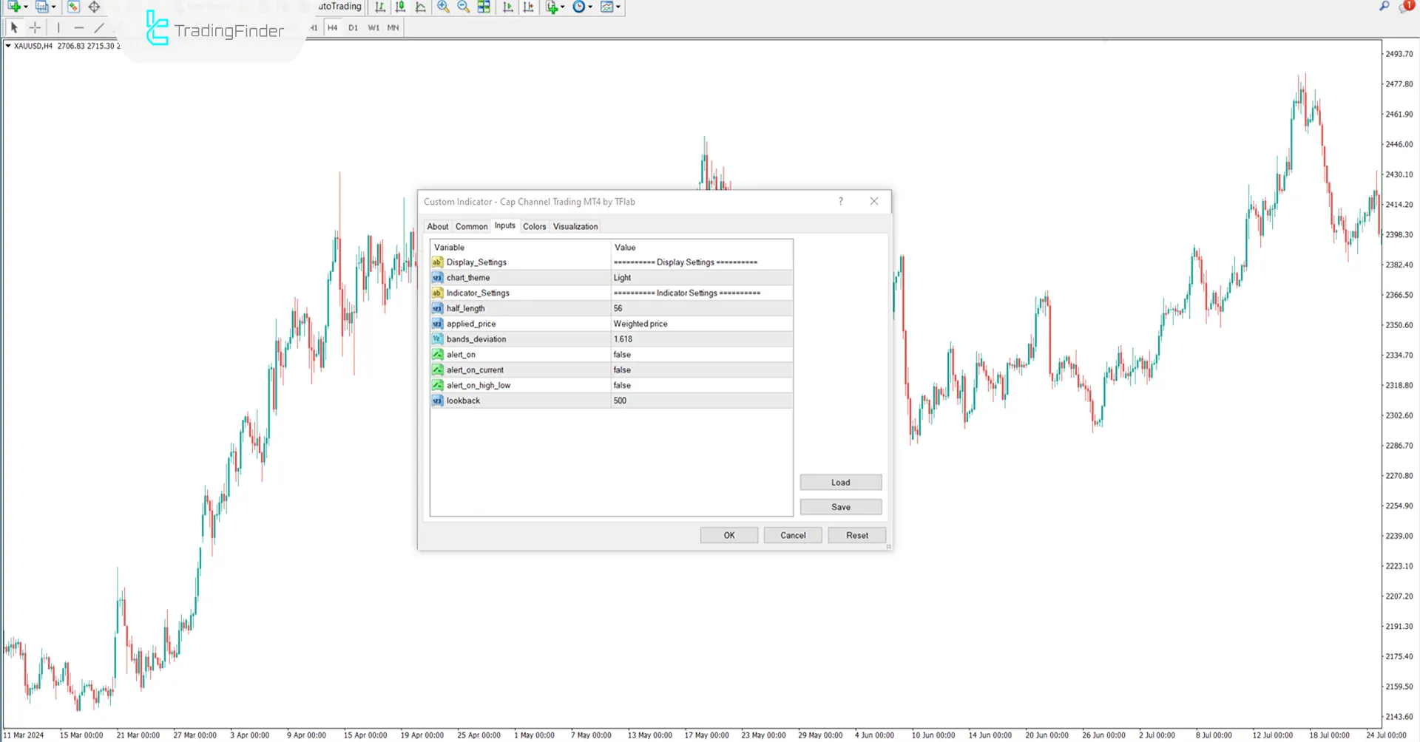
Task: Toggle the chart shift from right edge
Action: (x=528, y=7)
